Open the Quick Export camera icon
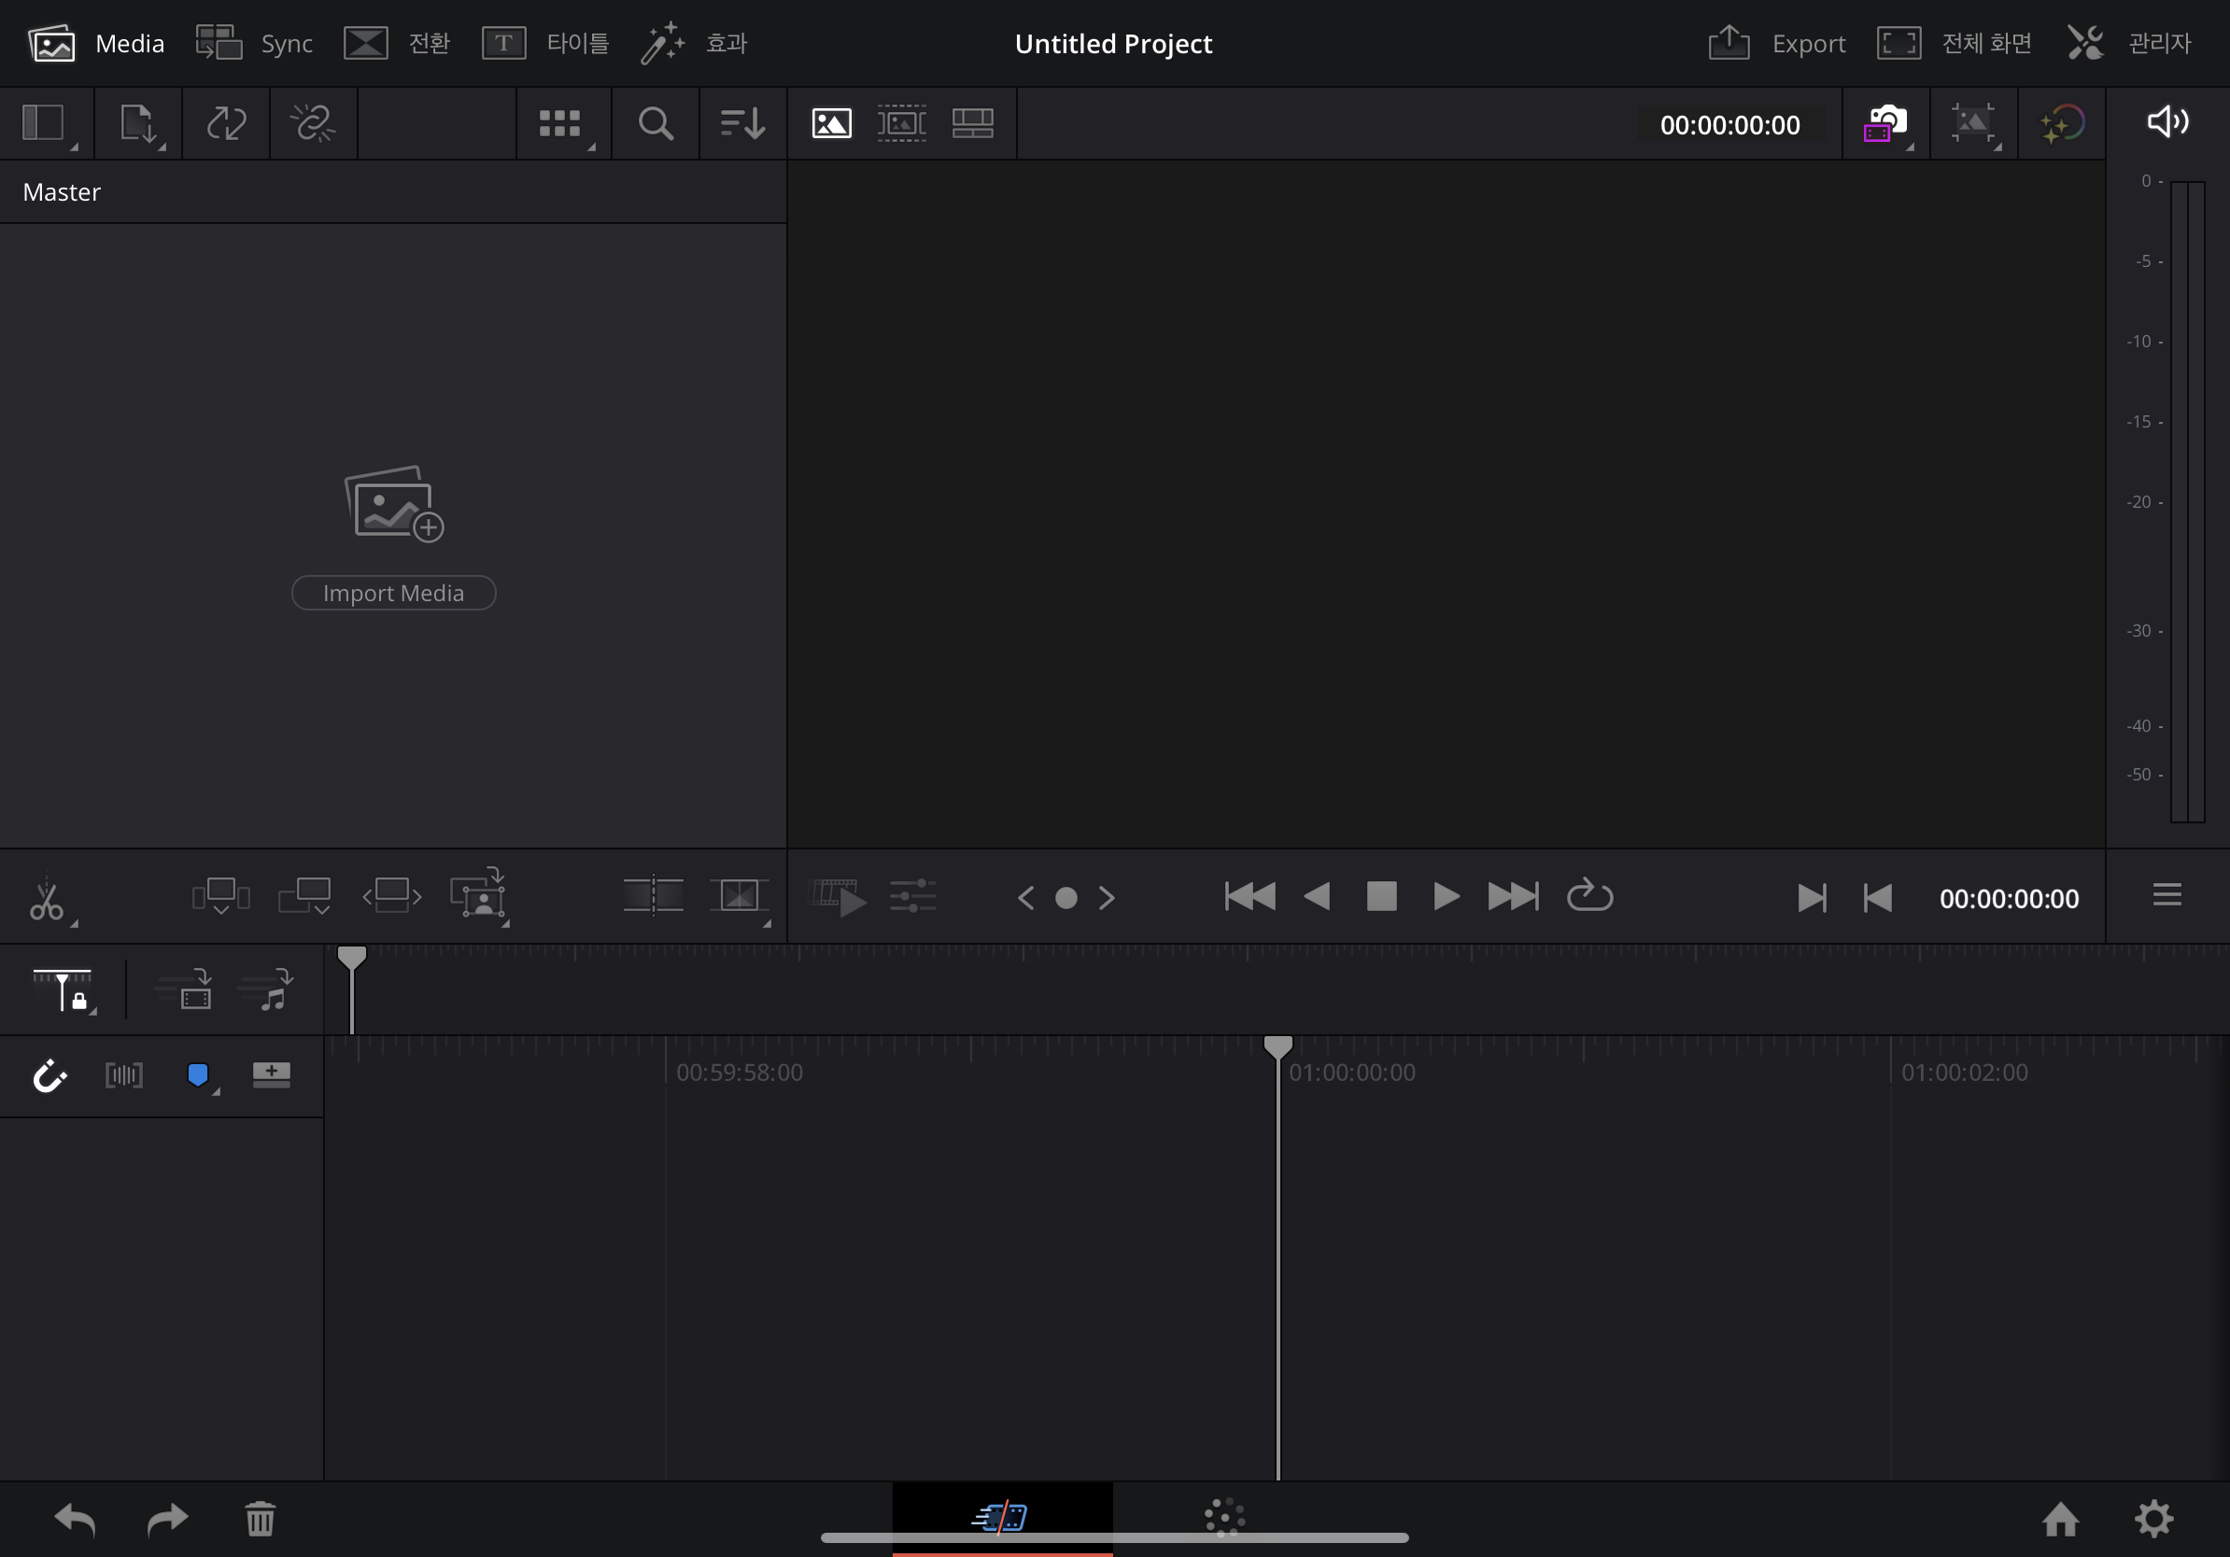 pyautogui.click(x=1884, y=123)
